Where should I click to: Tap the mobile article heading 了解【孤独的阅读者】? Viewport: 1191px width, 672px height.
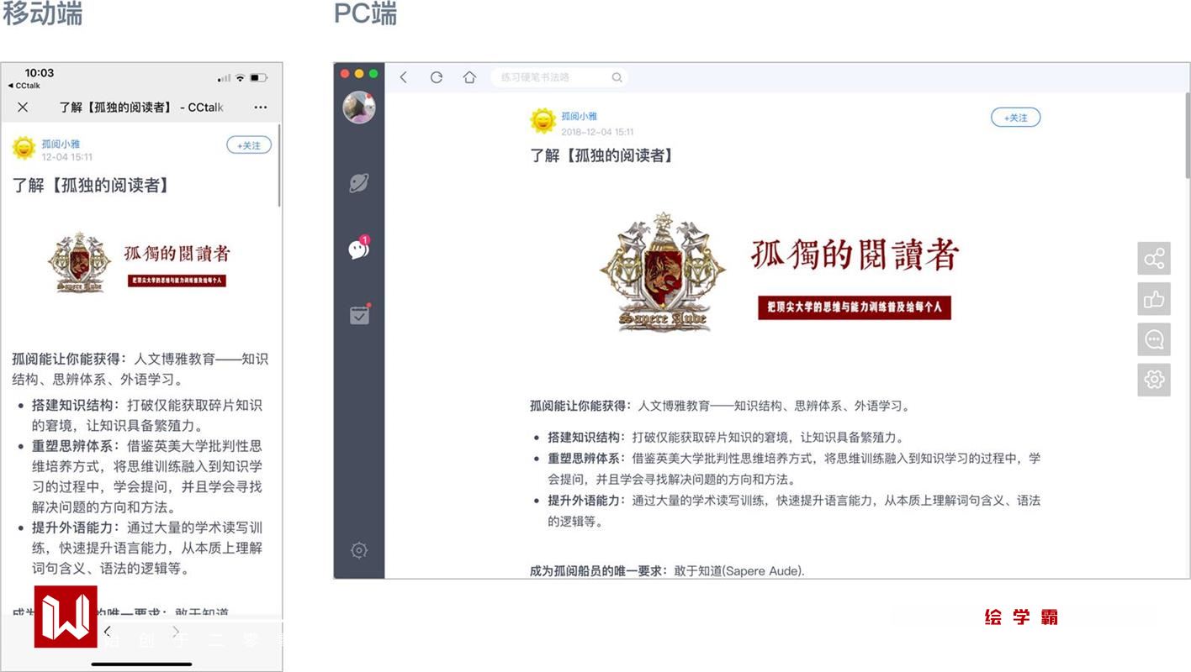click(92, 185)
